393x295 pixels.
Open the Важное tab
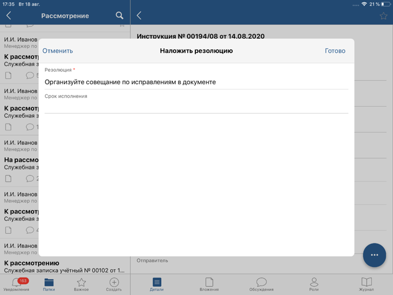(x=81, y=284)
